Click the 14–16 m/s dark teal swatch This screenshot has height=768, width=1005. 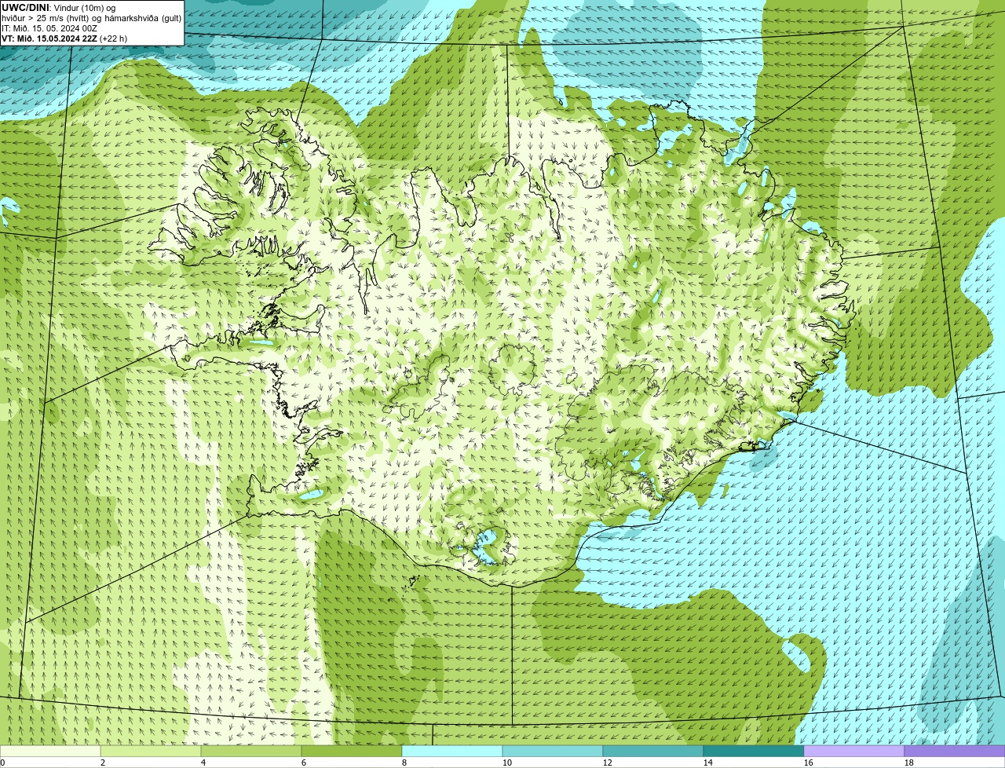coord(754,752)
